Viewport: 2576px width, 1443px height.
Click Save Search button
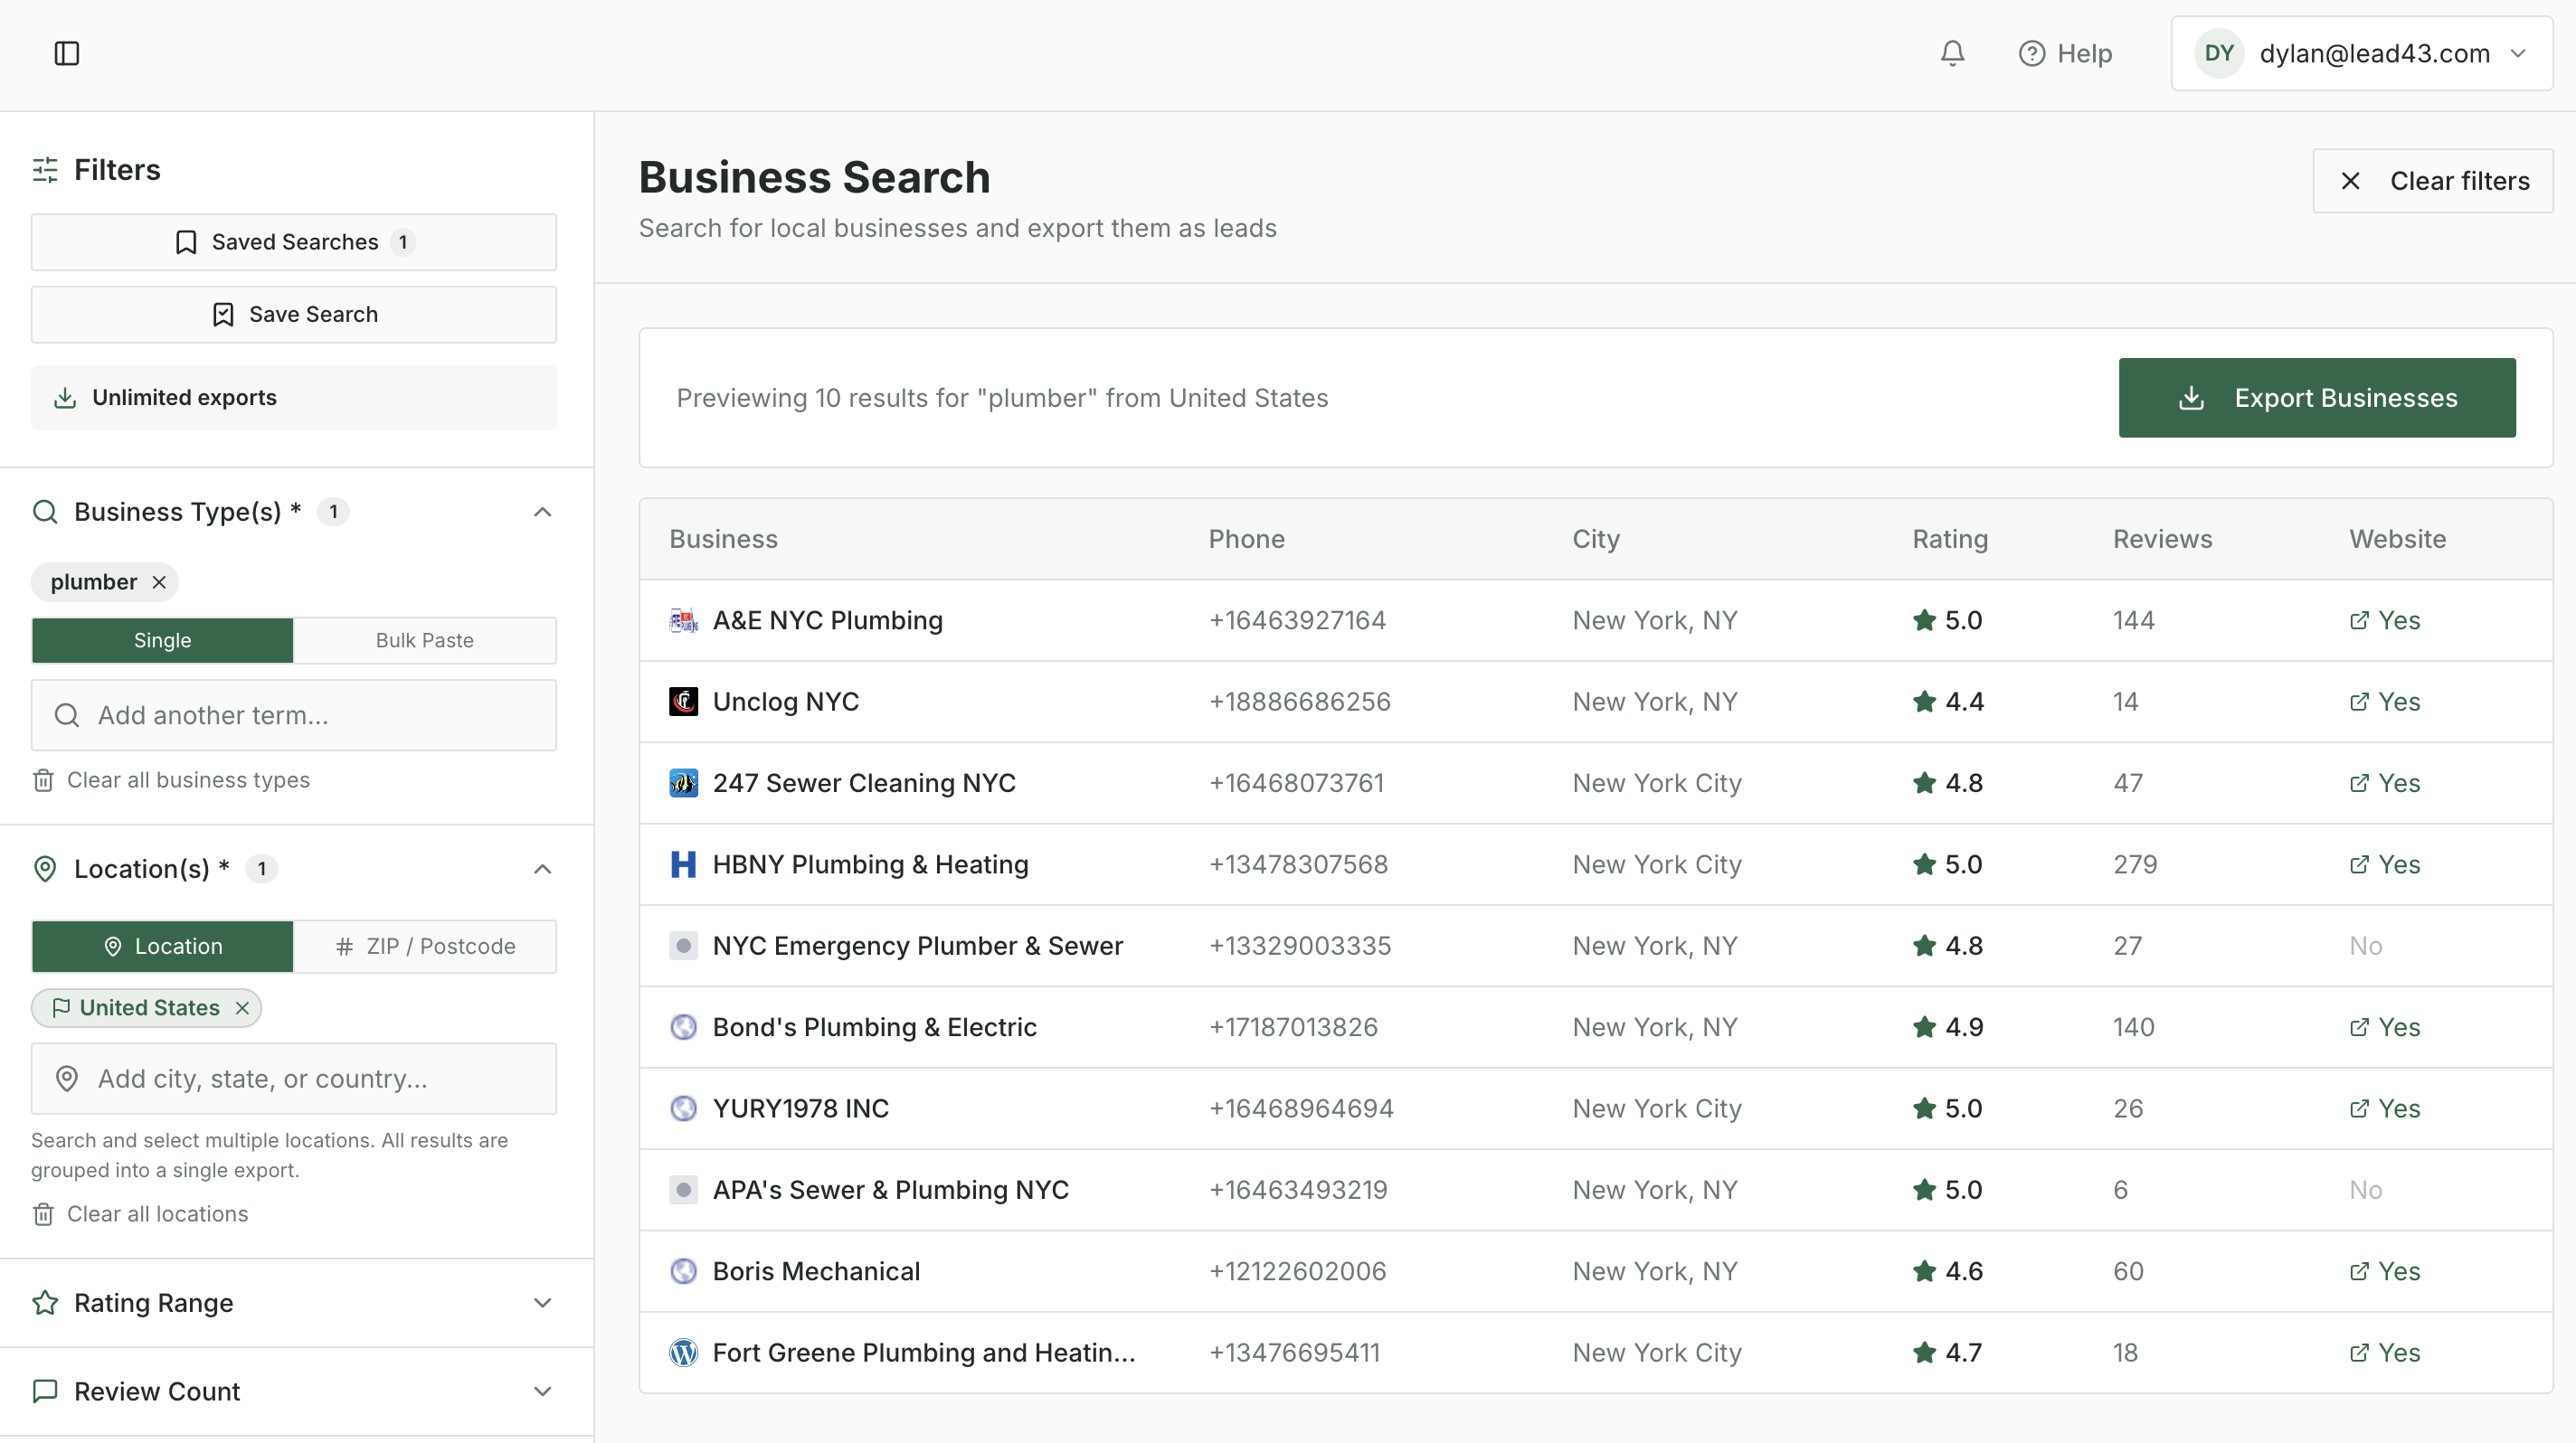[x=294, y=315]
